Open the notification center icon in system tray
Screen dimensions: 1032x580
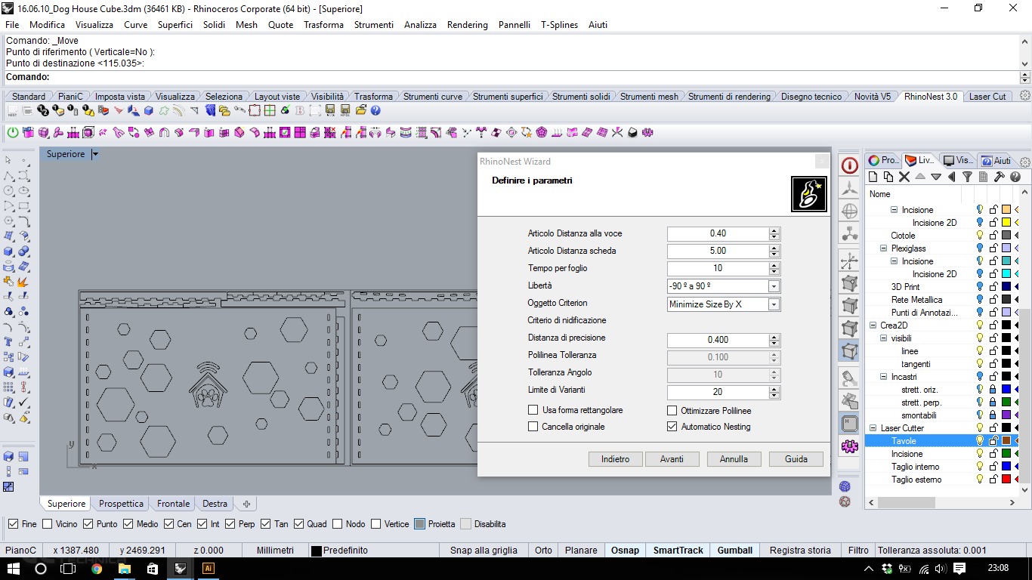[959, 568]
